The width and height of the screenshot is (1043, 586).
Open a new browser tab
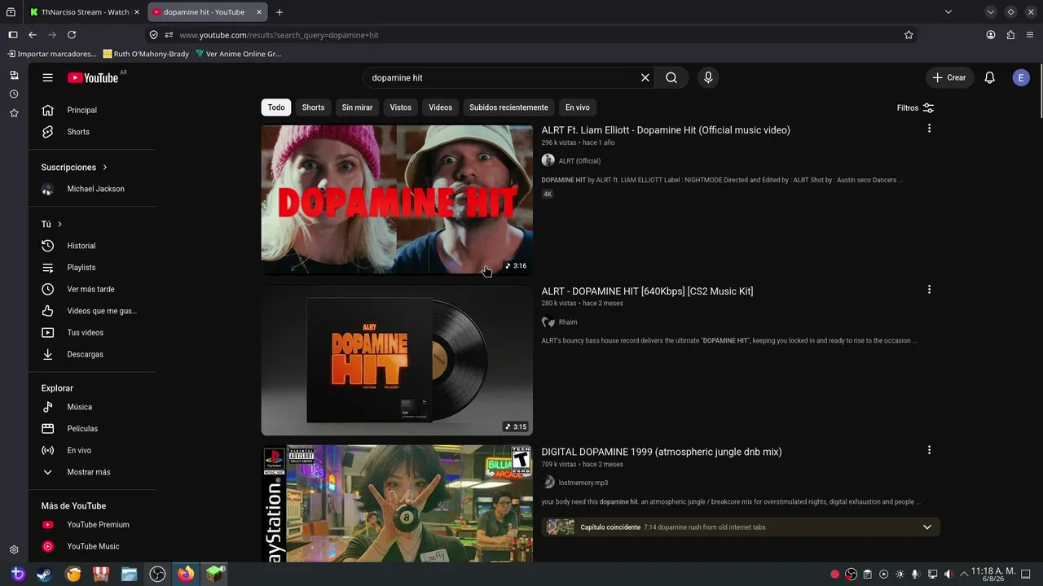tap(279, 12)
